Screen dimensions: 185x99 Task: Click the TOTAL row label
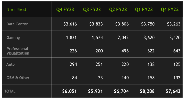10,91
